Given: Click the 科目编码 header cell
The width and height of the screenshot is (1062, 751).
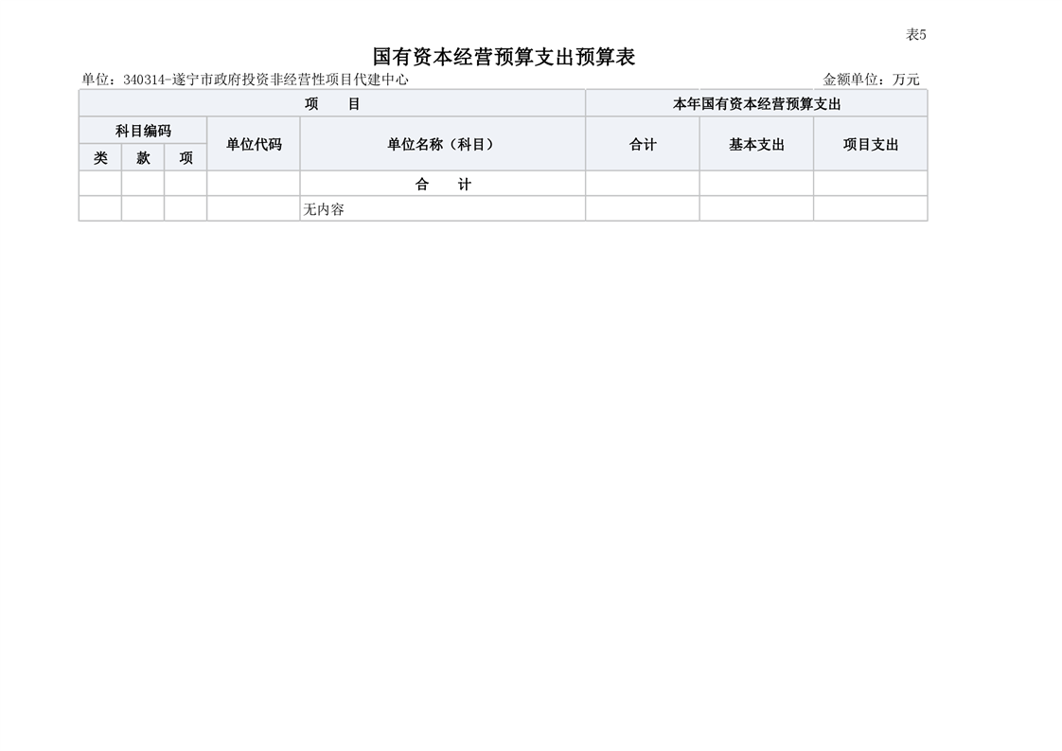Looking at the screenshot, I should (143, 131).
